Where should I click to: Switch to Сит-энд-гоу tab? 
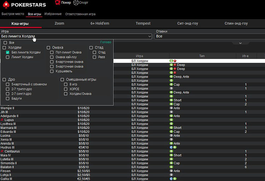188,23
